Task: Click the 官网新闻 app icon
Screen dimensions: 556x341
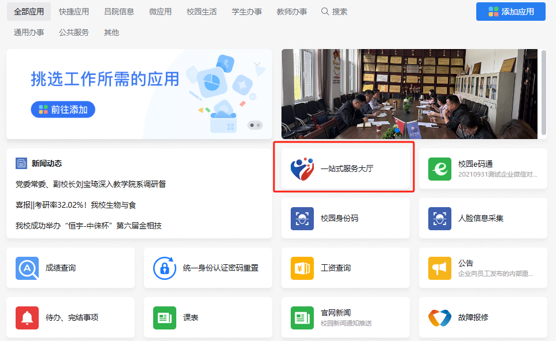Action: tap(302, 317)
